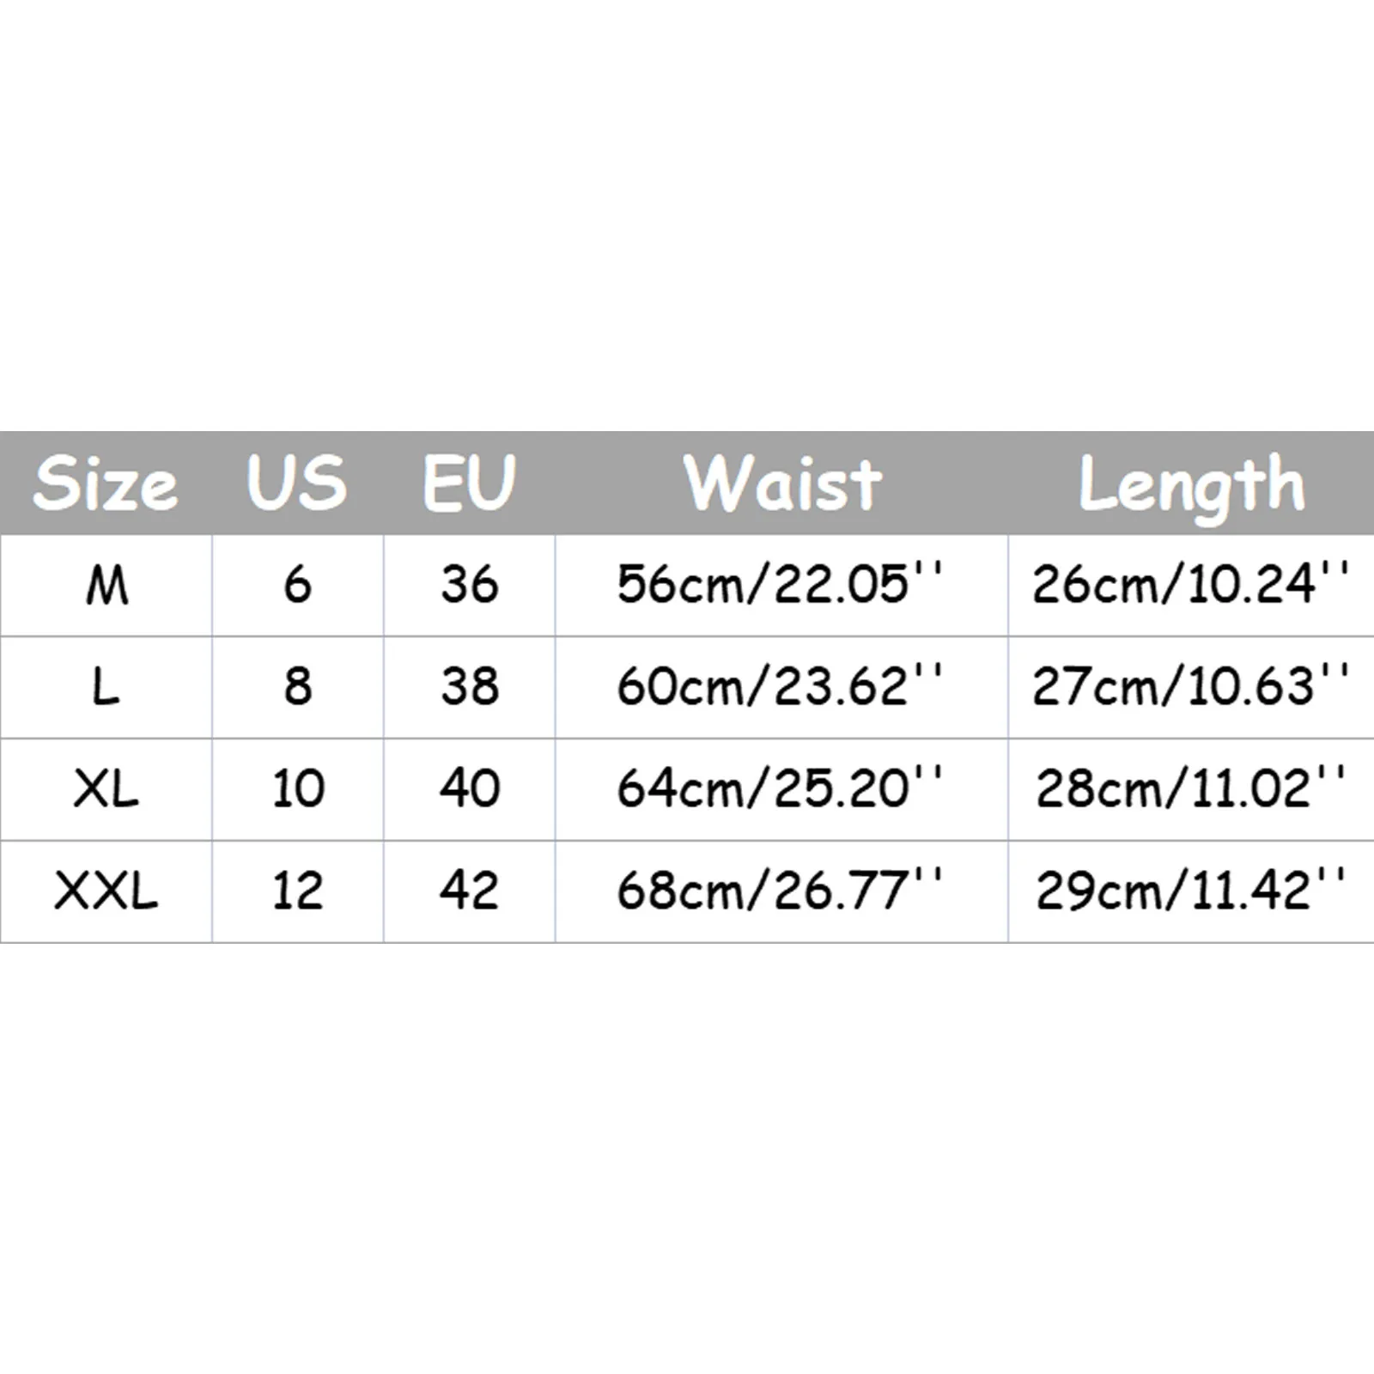Click the 26cm/10.24'' length cell
The image size is (1374, 1374).
point(1191,586)
